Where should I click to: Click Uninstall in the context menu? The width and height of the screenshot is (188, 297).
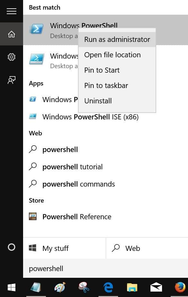[x=98, y=101]
